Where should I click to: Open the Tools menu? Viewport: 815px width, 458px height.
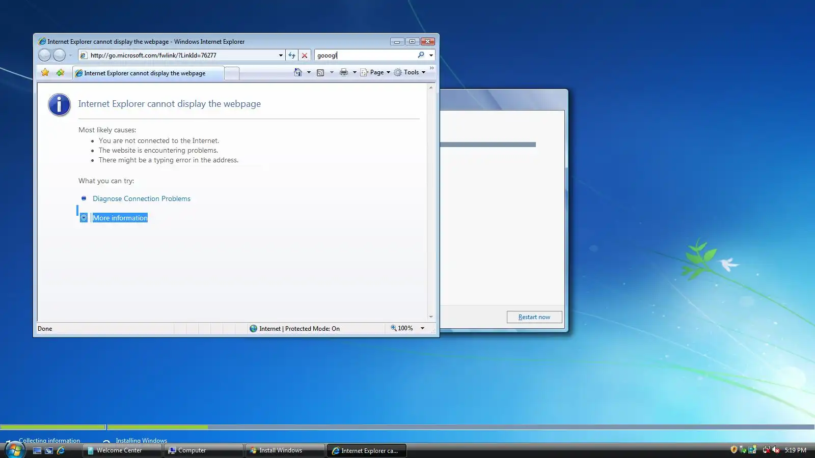410,72
